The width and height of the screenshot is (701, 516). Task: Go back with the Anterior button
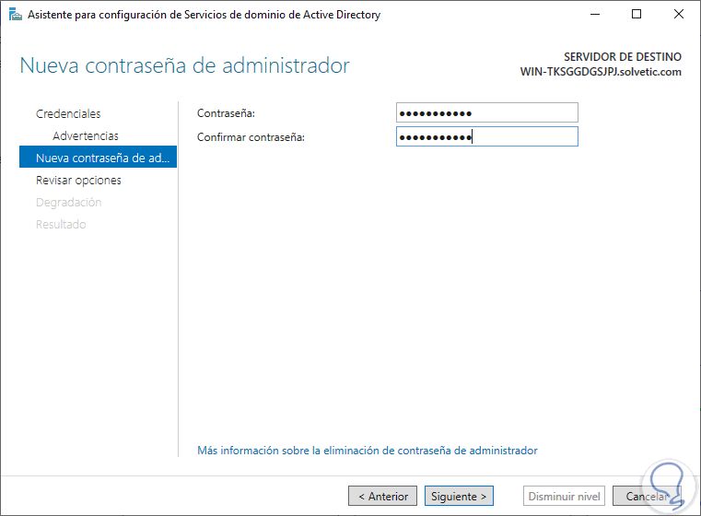[382, 496]
